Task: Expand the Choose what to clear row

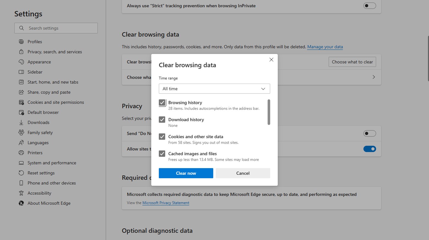Action: (x=373, y=77)
